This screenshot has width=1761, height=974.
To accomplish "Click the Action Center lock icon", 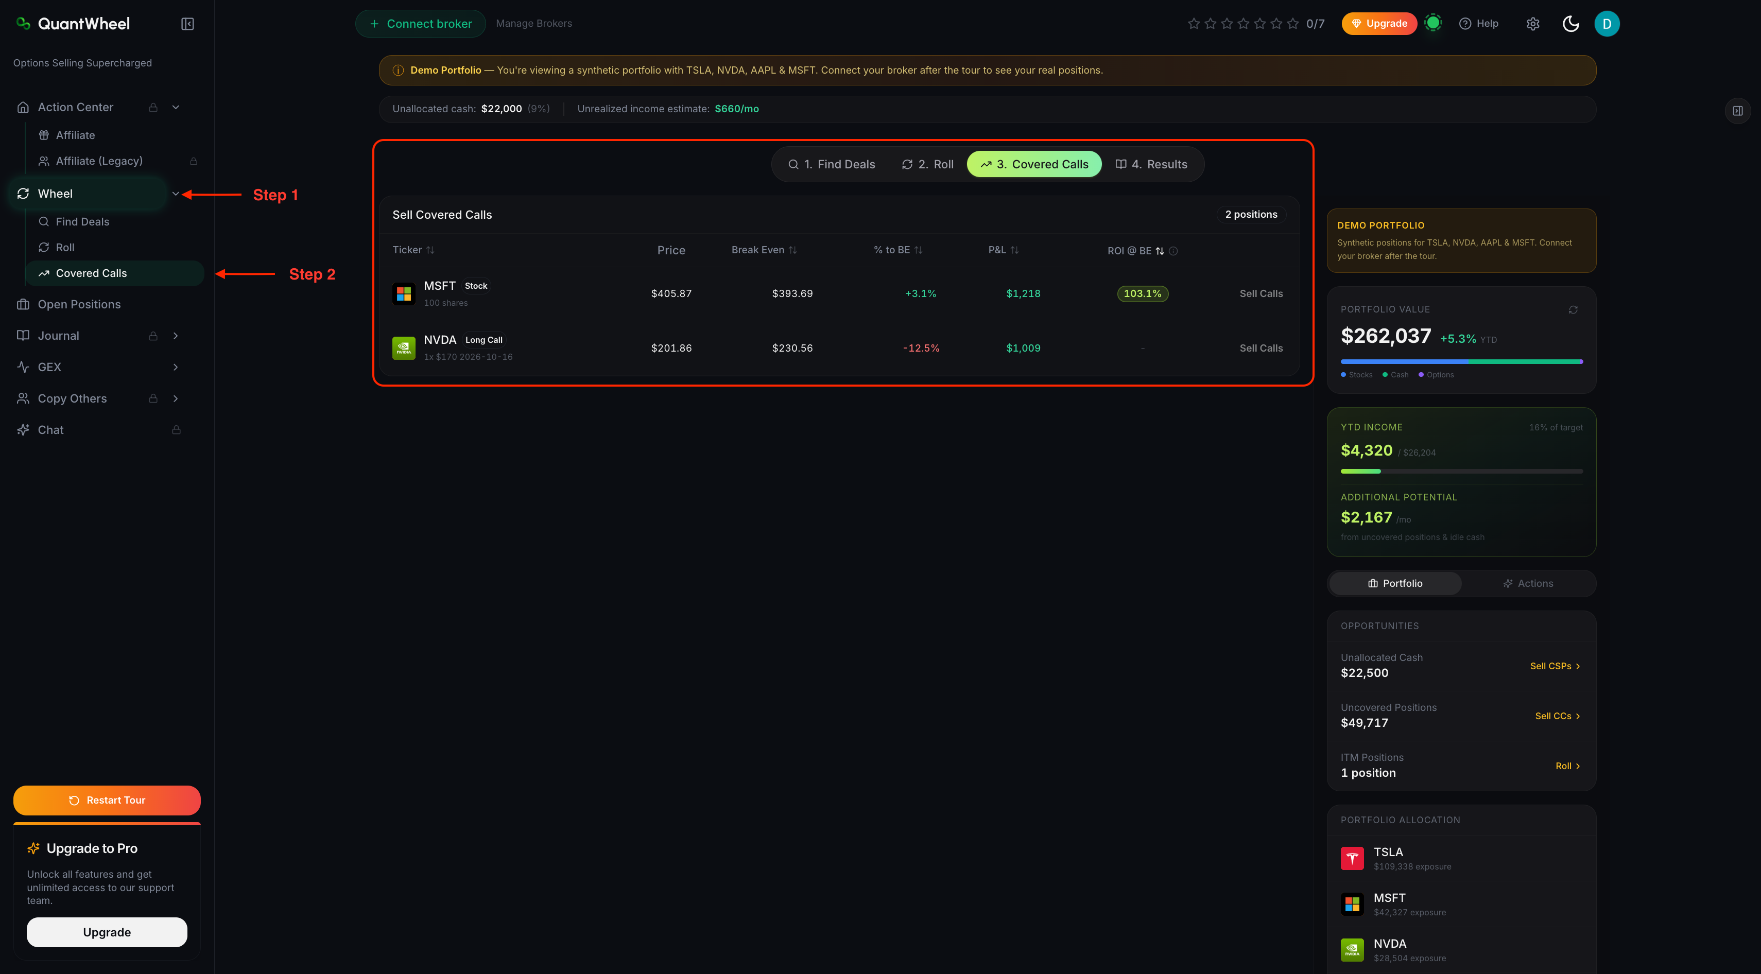I will (153, 107).
